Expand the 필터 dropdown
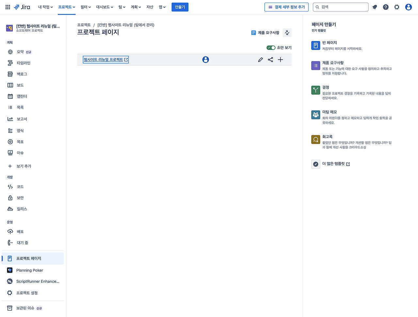The width and height of the screenshot is (418, 317). (x=86, y=7)
